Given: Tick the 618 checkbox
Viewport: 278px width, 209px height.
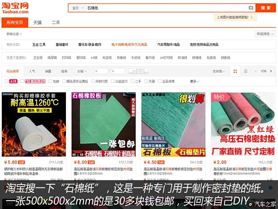Looking at the screenshot, I should click(7, 81).
